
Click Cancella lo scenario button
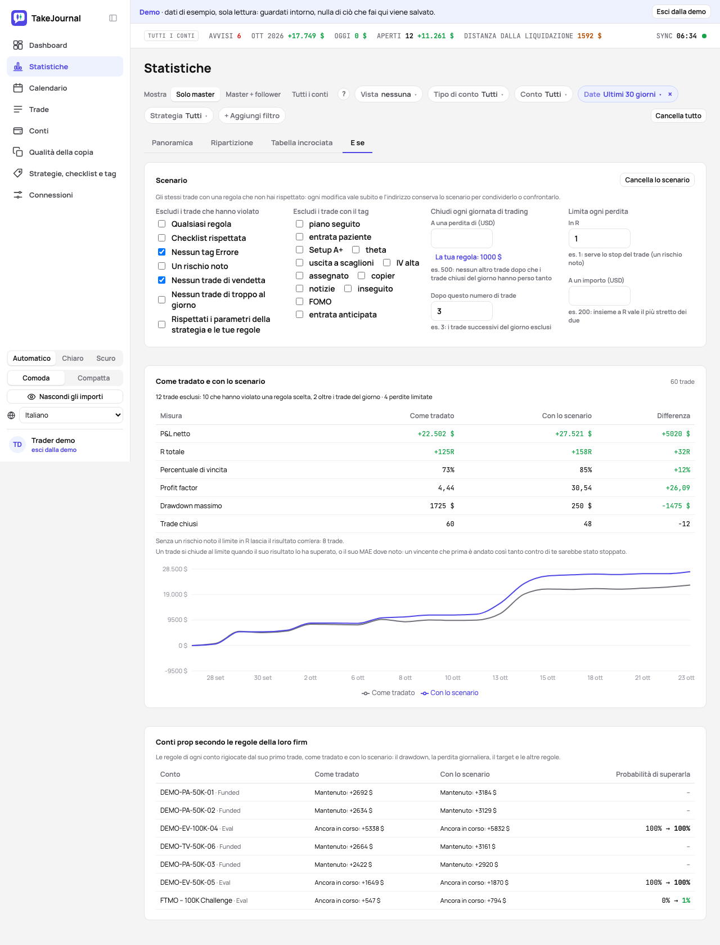click(x=657, y=180)
